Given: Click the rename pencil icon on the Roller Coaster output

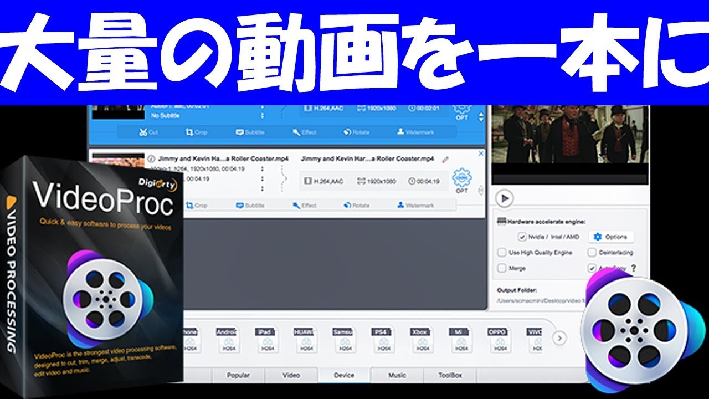Looking at the screenshot, I should [x=445, y=160].
